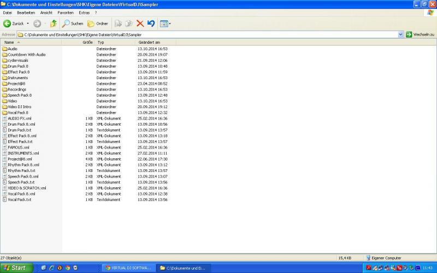Click the red X delete icon

point(140,23)
